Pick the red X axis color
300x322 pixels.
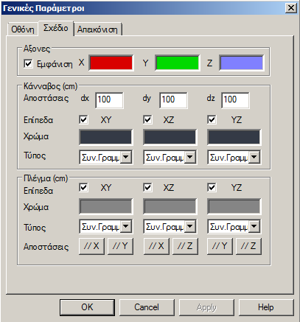111,63
